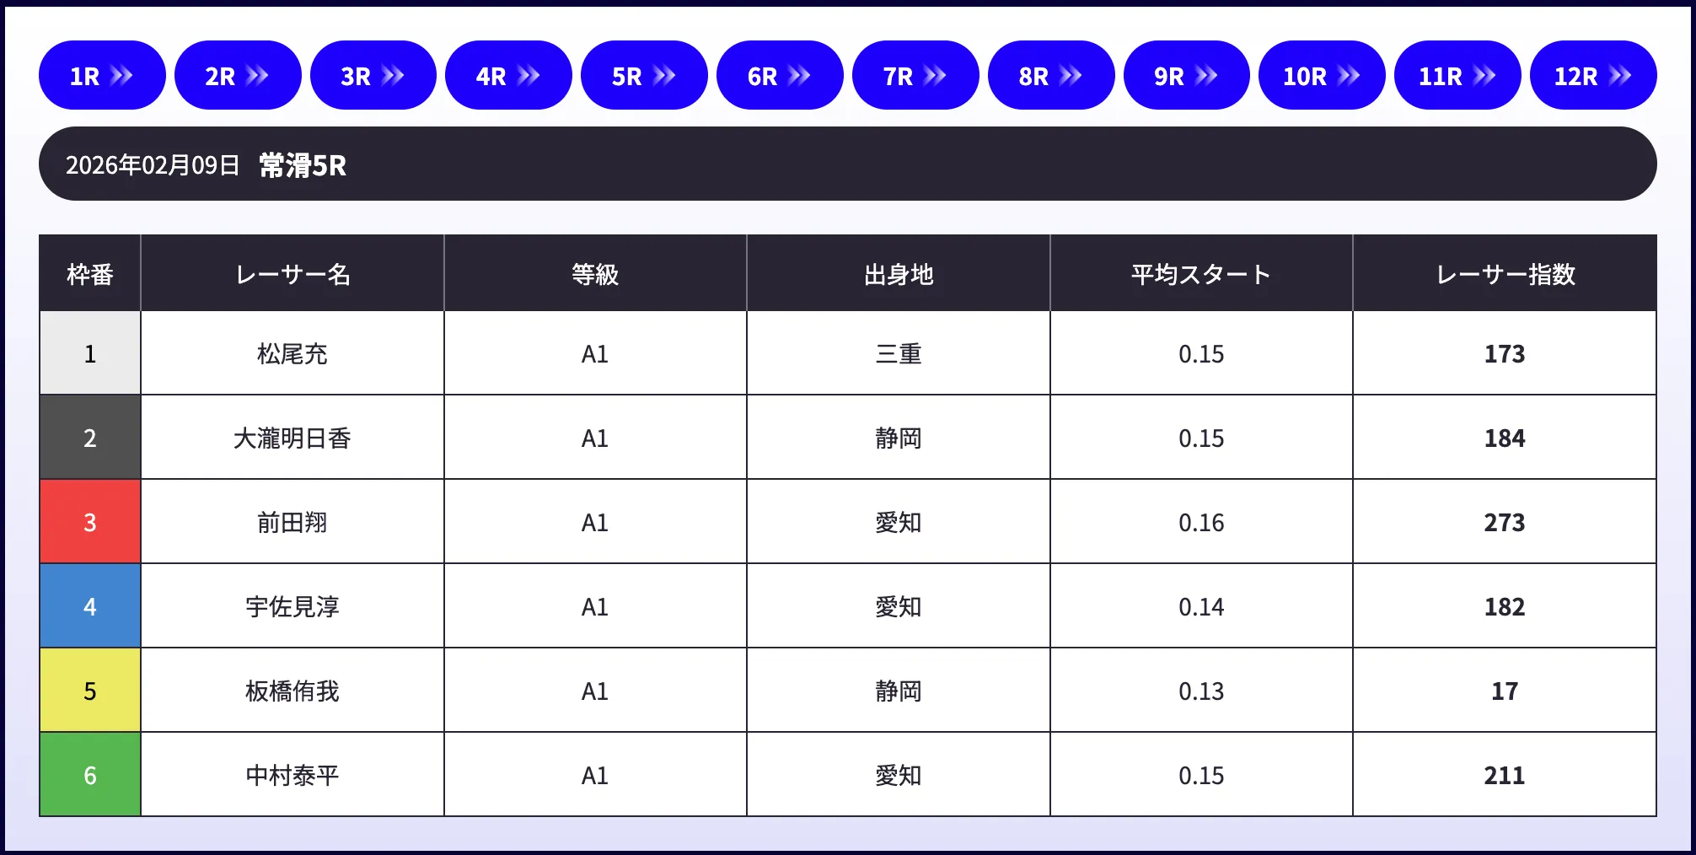Click the green lane 6 cell
The height and width of the screenshot is (855, 1696).
coord(90,775)
